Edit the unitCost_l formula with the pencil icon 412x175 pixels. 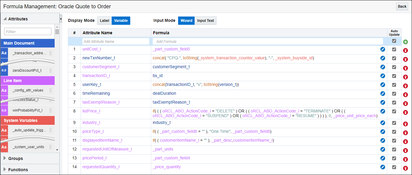click(383, 49)
